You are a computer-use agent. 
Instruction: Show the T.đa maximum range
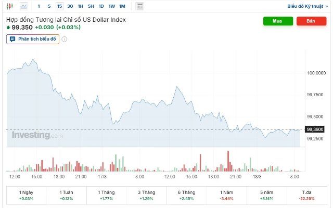307,195
